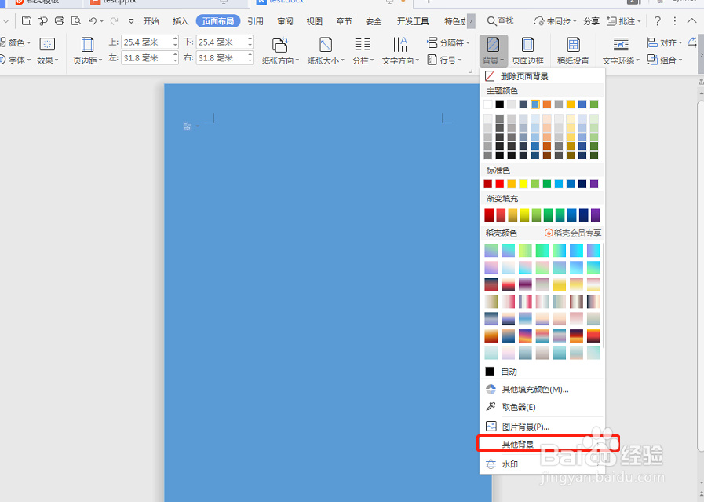Choose 图片背景(P) picture background
The image size is (704, 502).
(542, 427)
